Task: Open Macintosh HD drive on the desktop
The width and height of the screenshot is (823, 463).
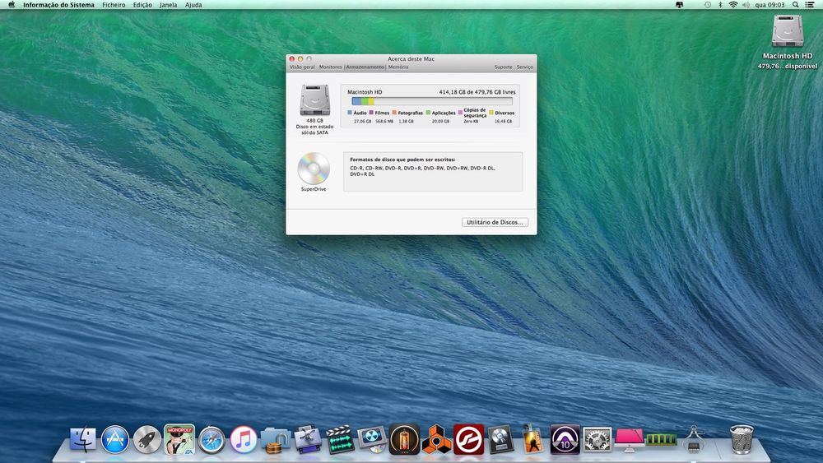Action: (x=788, y=31)
